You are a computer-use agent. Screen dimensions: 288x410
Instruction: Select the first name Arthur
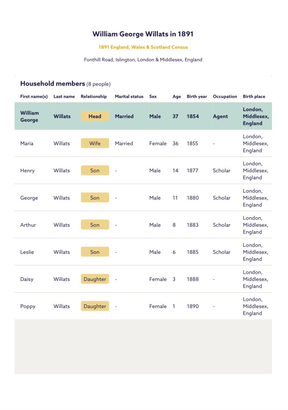point(28,225)
